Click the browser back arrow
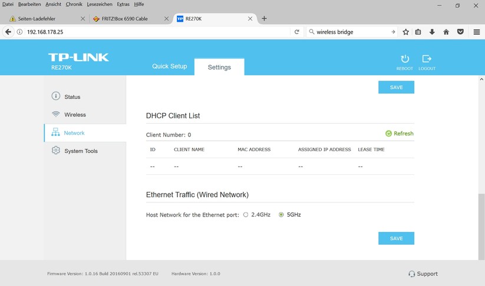 pyautogui.click(x=8, y=32)
